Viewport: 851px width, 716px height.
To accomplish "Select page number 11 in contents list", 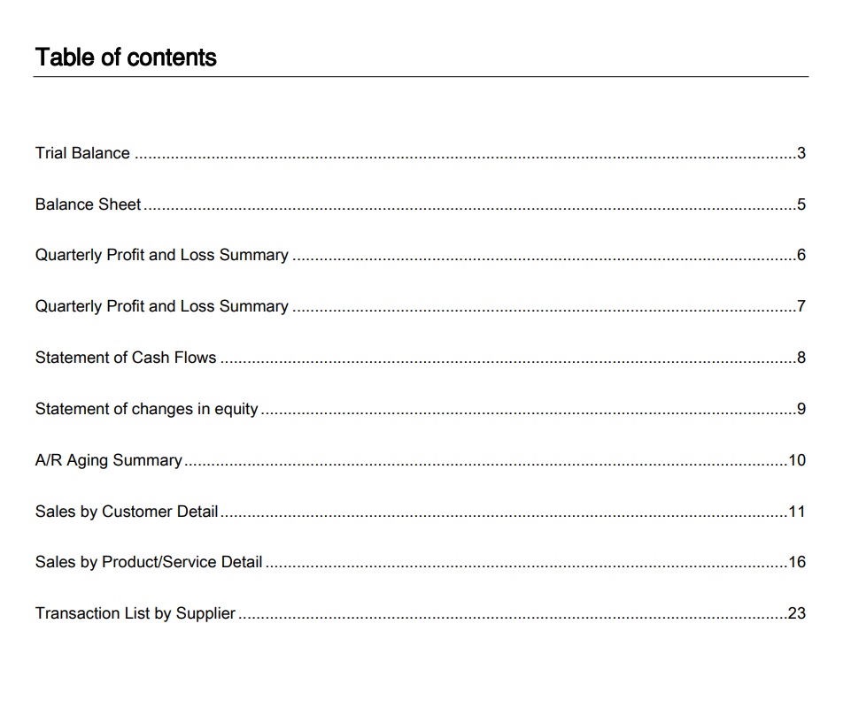I will [x=797, y=512].
